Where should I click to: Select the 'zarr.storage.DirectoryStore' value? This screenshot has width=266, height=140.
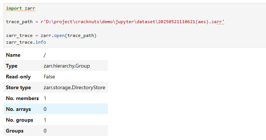pos(74,88)
